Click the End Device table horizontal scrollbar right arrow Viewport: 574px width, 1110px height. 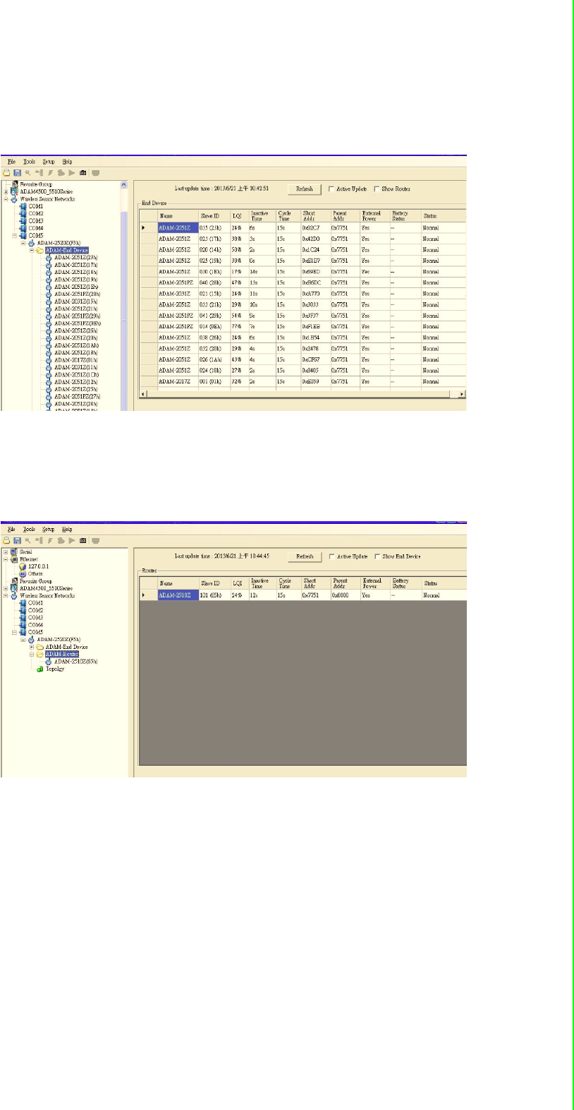(462, 394)
